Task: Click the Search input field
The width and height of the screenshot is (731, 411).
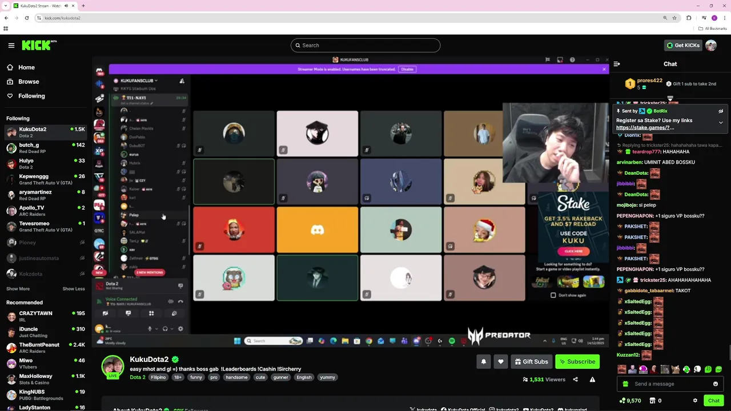Action: tap(365, 45)
